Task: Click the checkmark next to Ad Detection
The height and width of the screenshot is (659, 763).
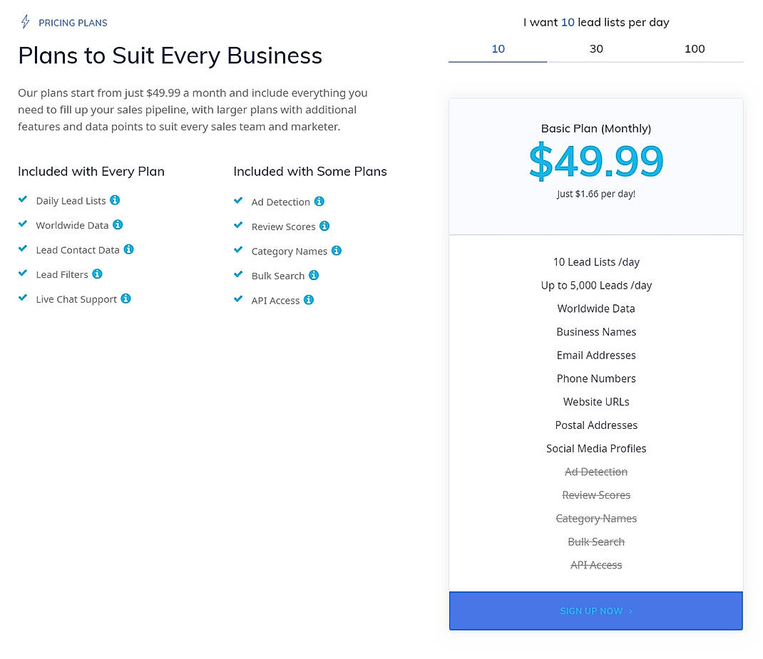Action: tap(238, 200)
